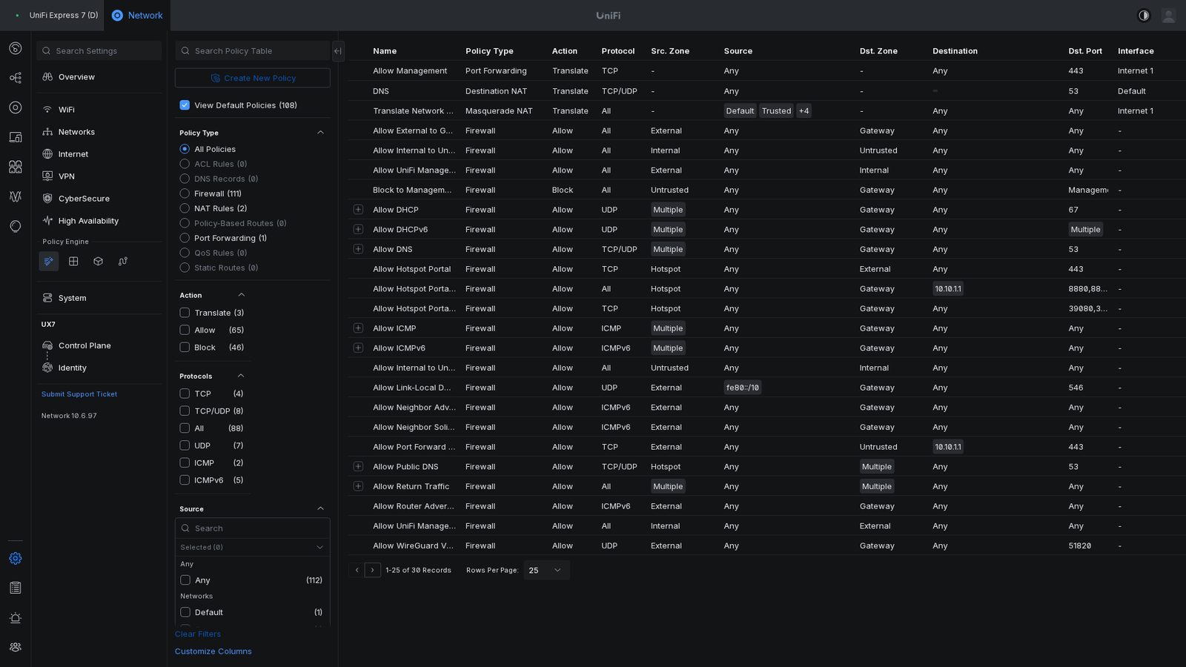Collapse the Protocols filter section
Viewport: 1186px width, 667px height.
click(241, 376)
